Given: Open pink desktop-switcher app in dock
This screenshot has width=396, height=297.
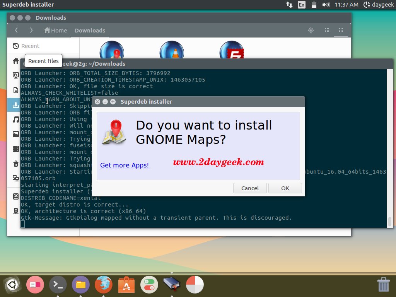Looking at the screenshot, I should 35,285.
